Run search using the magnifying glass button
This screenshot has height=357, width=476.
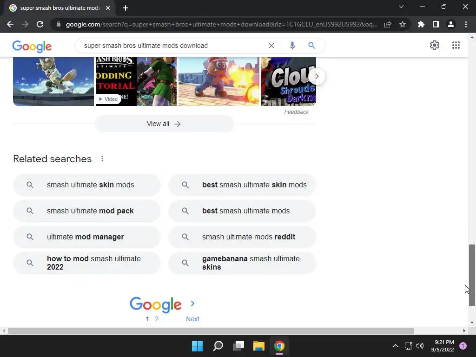tap(311, 46)
